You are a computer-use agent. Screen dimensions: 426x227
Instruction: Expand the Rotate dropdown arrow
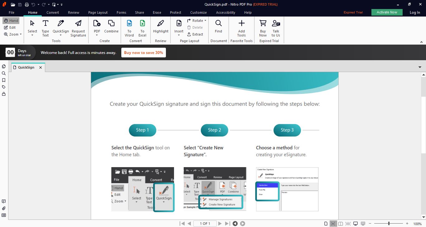coord(206,21)
